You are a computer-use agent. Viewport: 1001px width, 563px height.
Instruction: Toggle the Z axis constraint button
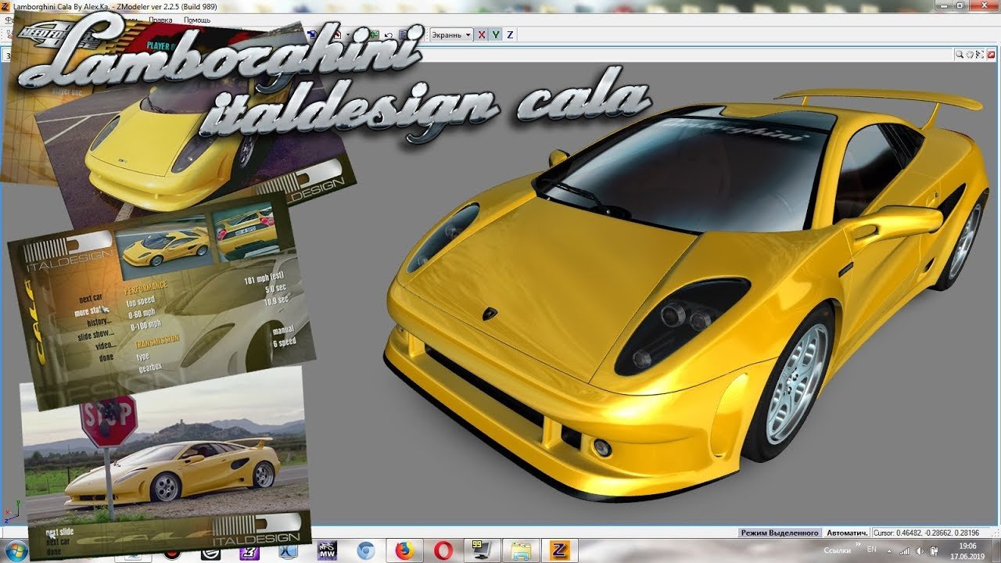(510, 35)
